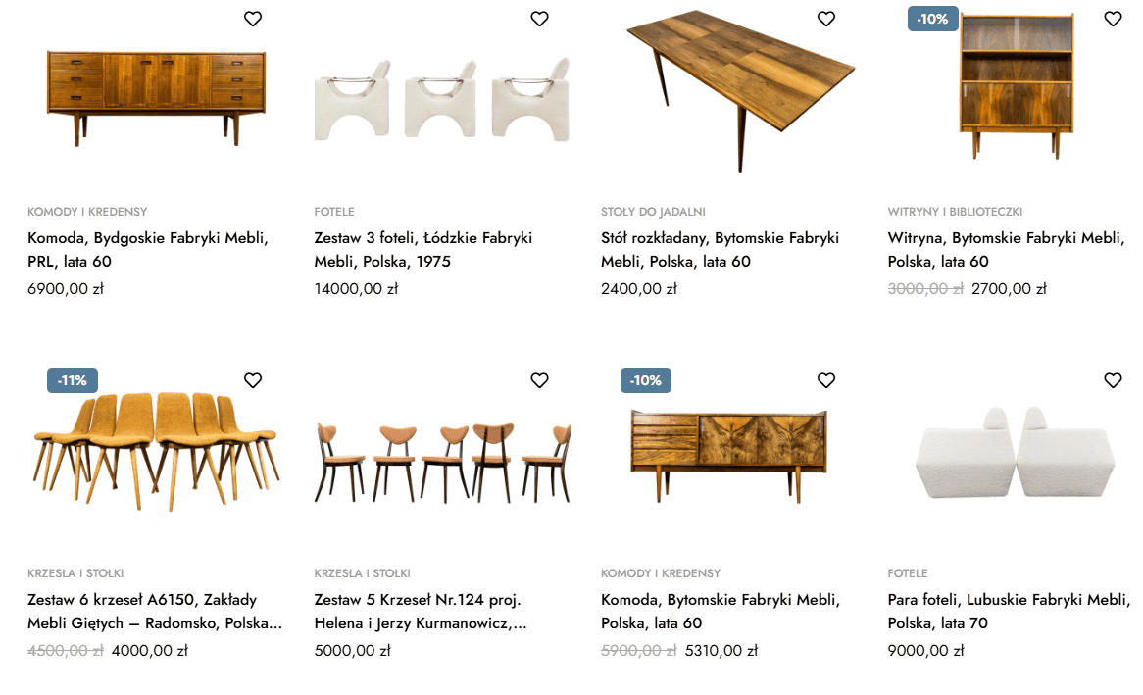This screenshot has height=695, width=1143.
Task: Heart the Zestaw 6 krzeseł A6150
Action: pyautogui.click(x=253, y=380)
